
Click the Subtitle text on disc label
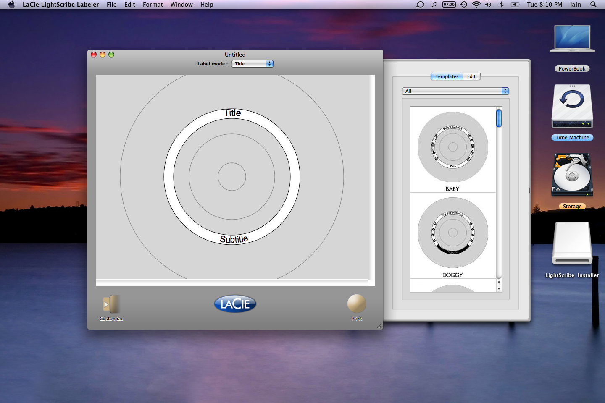coord(234,239)
